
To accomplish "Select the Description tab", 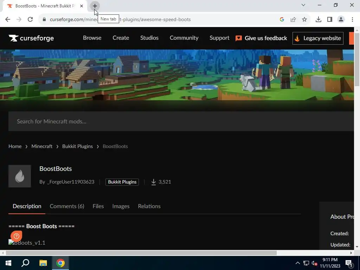I will pyautogui.click(x=27, y=206).
